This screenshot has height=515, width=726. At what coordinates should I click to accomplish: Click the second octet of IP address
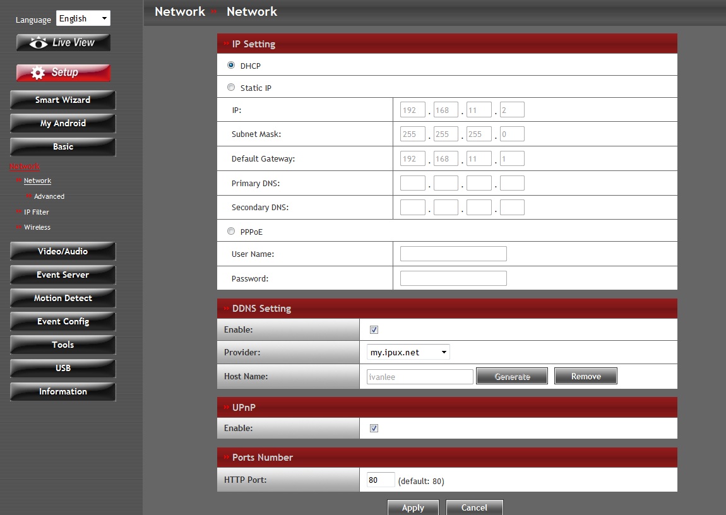coord(446,110)
